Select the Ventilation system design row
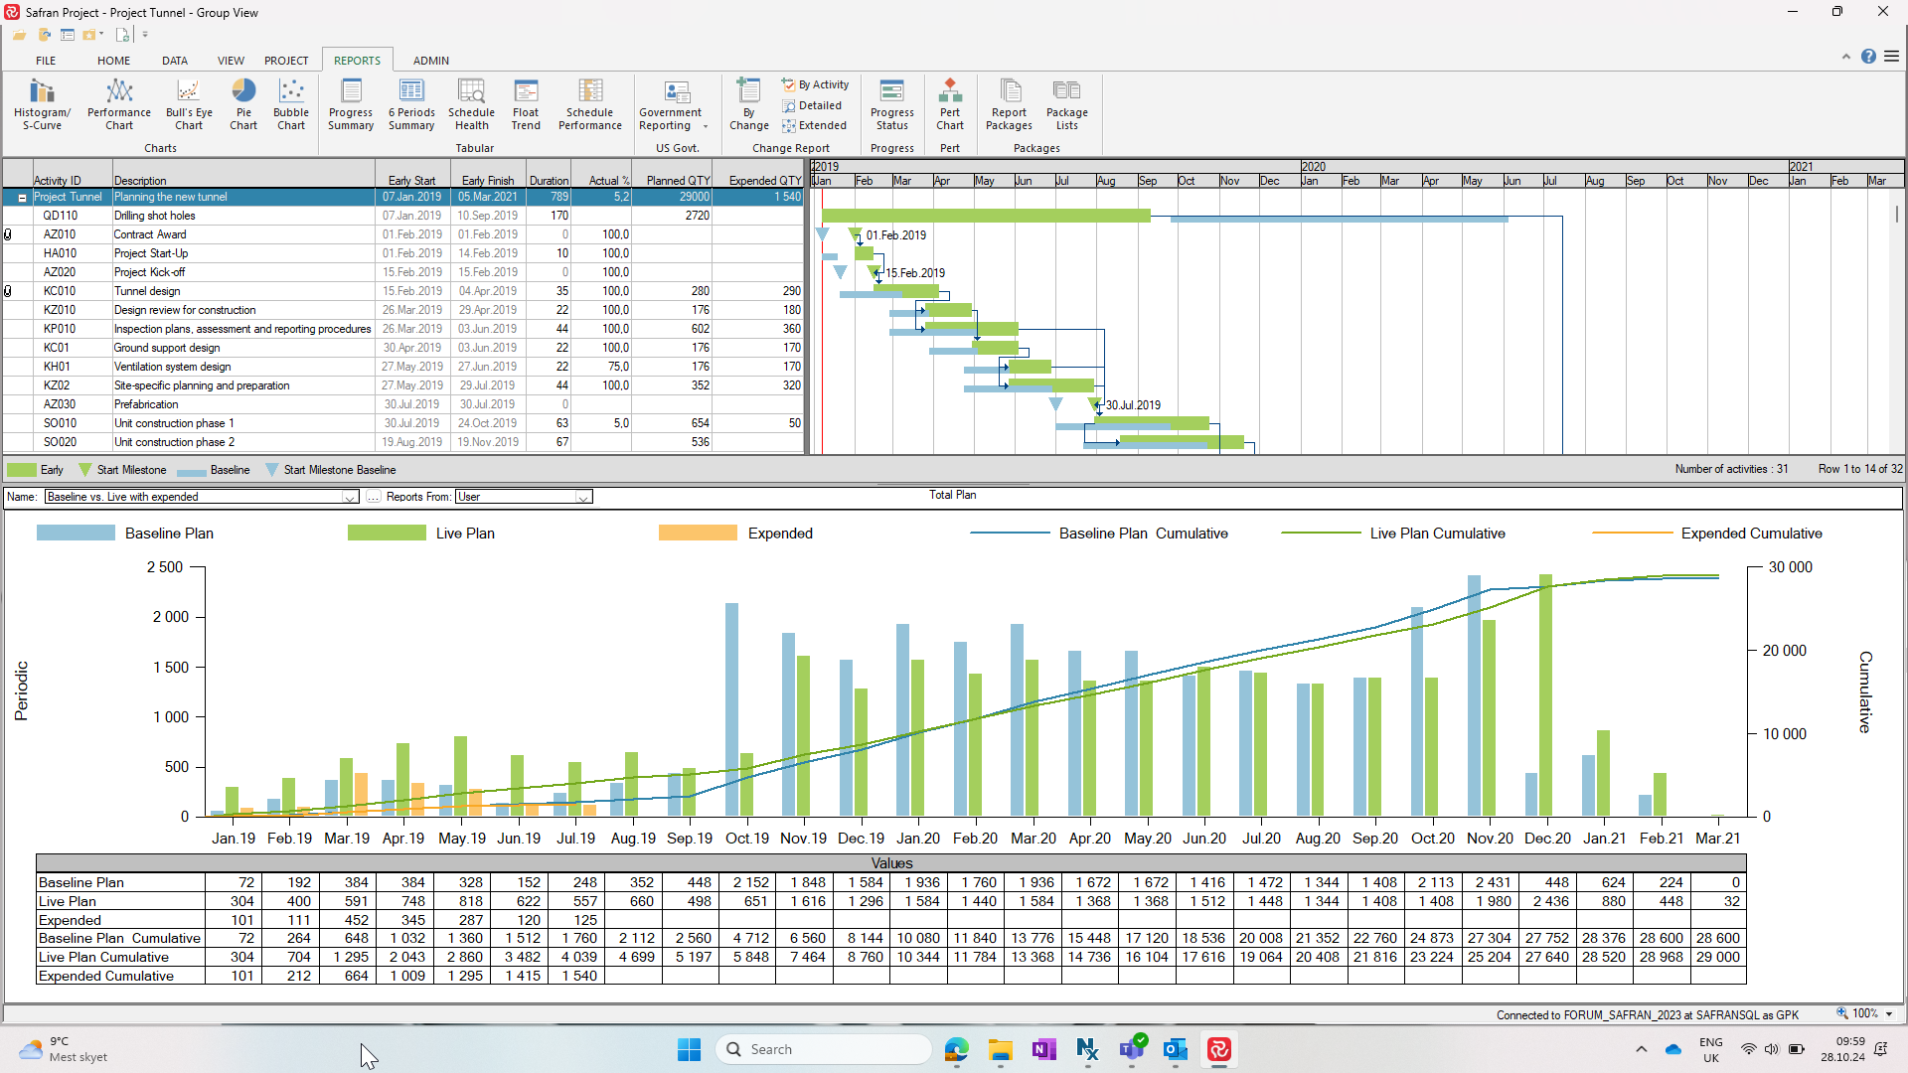Screen dimensions: 1908x1073 click(402, 367)
